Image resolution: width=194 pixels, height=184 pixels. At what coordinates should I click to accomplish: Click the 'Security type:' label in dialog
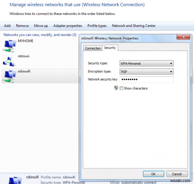[98, 63]
